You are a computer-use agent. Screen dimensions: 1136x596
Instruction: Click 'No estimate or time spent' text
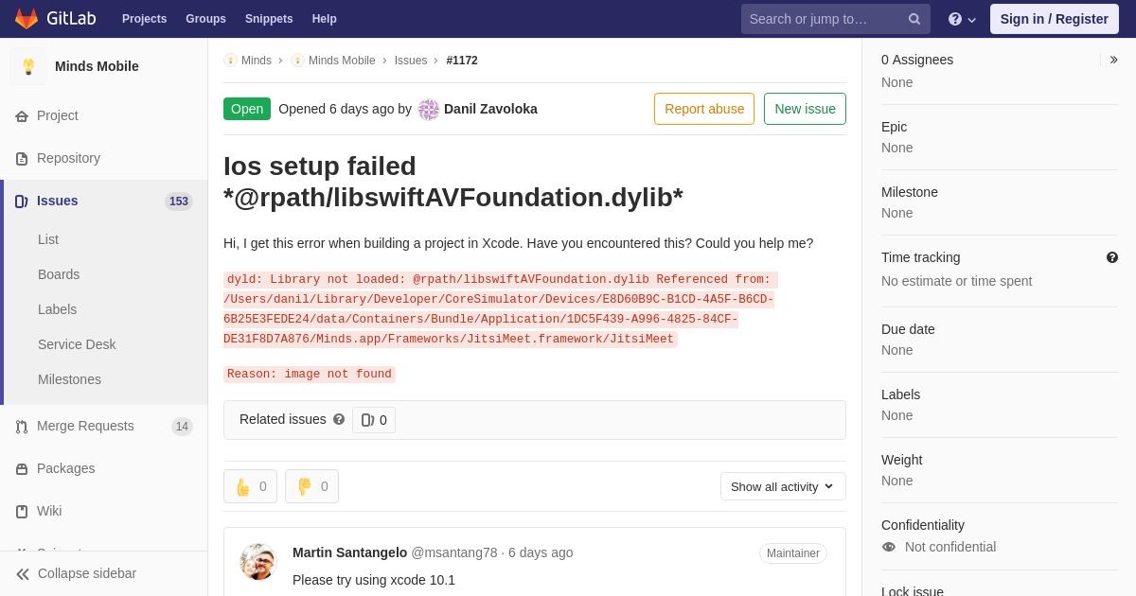point(957,281)
